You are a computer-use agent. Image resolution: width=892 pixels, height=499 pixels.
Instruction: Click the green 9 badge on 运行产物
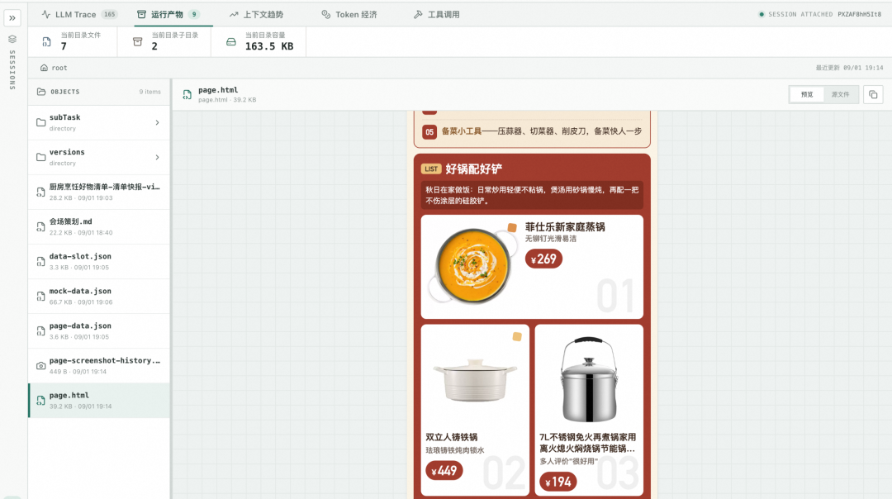click(x=194, y=14)
